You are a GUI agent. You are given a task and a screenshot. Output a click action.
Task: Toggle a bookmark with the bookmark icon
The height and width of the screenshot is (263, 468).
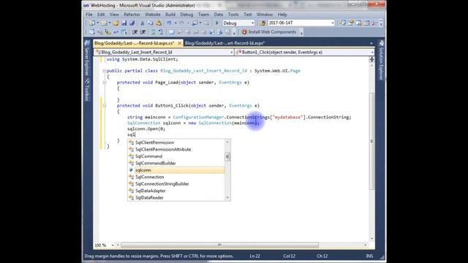coord(172,32)
